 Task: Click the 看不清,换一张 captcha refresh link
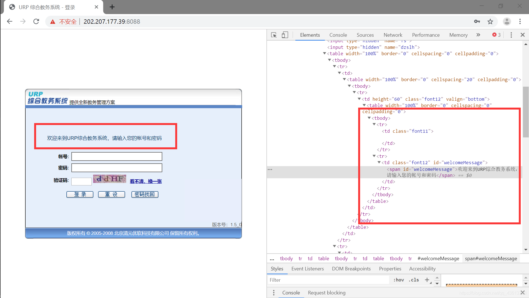point(146,181)
